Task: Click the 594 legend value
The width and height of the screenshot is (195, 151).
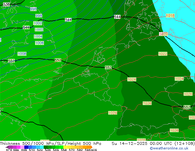Action: click(x=88, y=150)
